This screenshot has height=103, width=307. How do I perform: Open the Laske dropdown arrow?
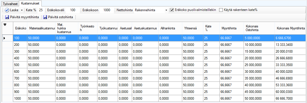coord(21,10)
